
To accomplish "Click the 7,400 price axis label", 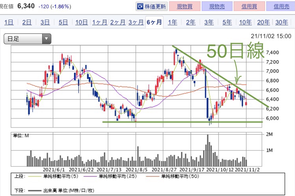I will 273,52.
